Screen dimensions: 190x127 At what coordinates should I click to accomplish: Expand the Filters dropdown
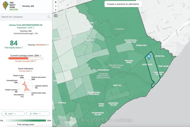click(37, 113)
